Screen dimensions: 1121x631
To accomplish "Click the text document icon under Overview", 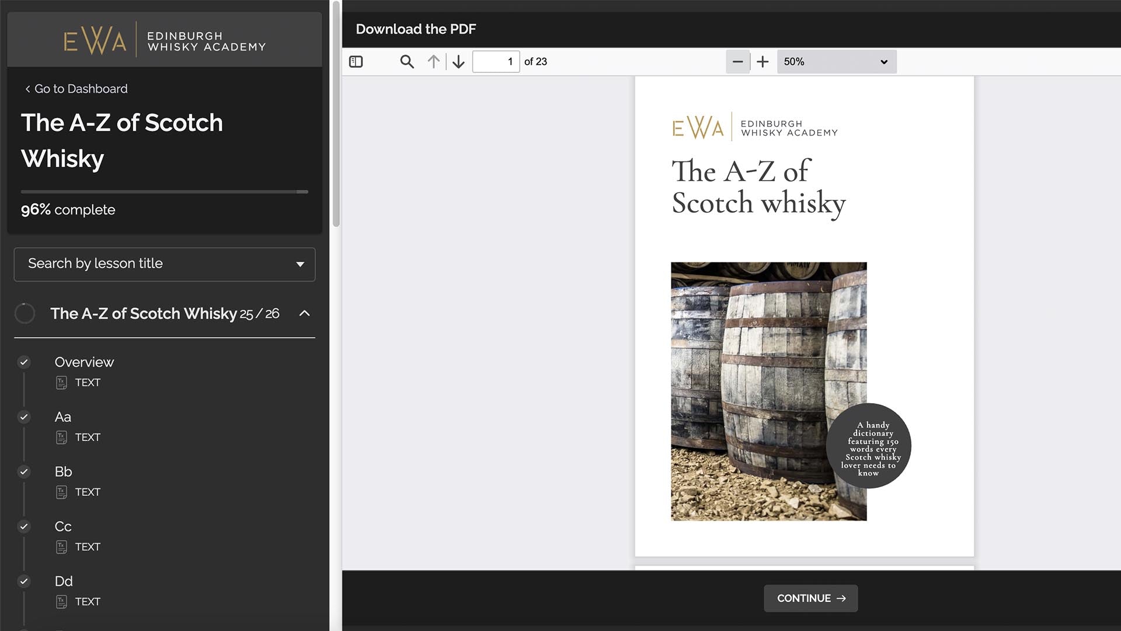I will point(61,383).
